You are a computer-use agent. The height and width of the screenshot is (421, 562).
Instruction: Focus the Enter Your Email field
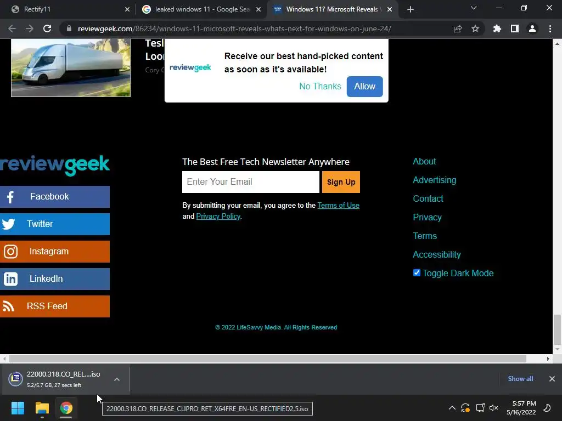(x=250, y=182)
